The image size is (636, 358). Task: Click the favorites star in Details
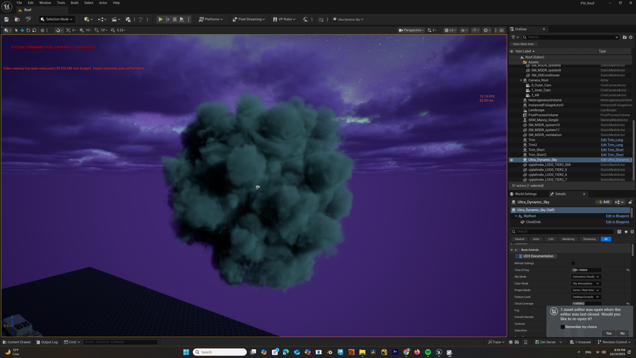click(x=626, y=232)
